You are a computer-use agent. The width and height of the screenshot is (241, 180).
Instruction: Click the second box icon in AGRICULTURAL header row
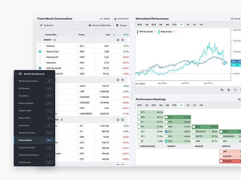[x=122, y=120]
